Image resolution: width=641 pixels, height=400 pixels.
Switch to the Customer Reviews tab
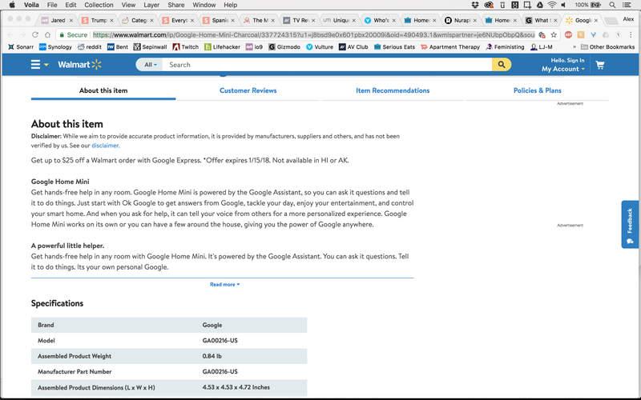(248, 90)
